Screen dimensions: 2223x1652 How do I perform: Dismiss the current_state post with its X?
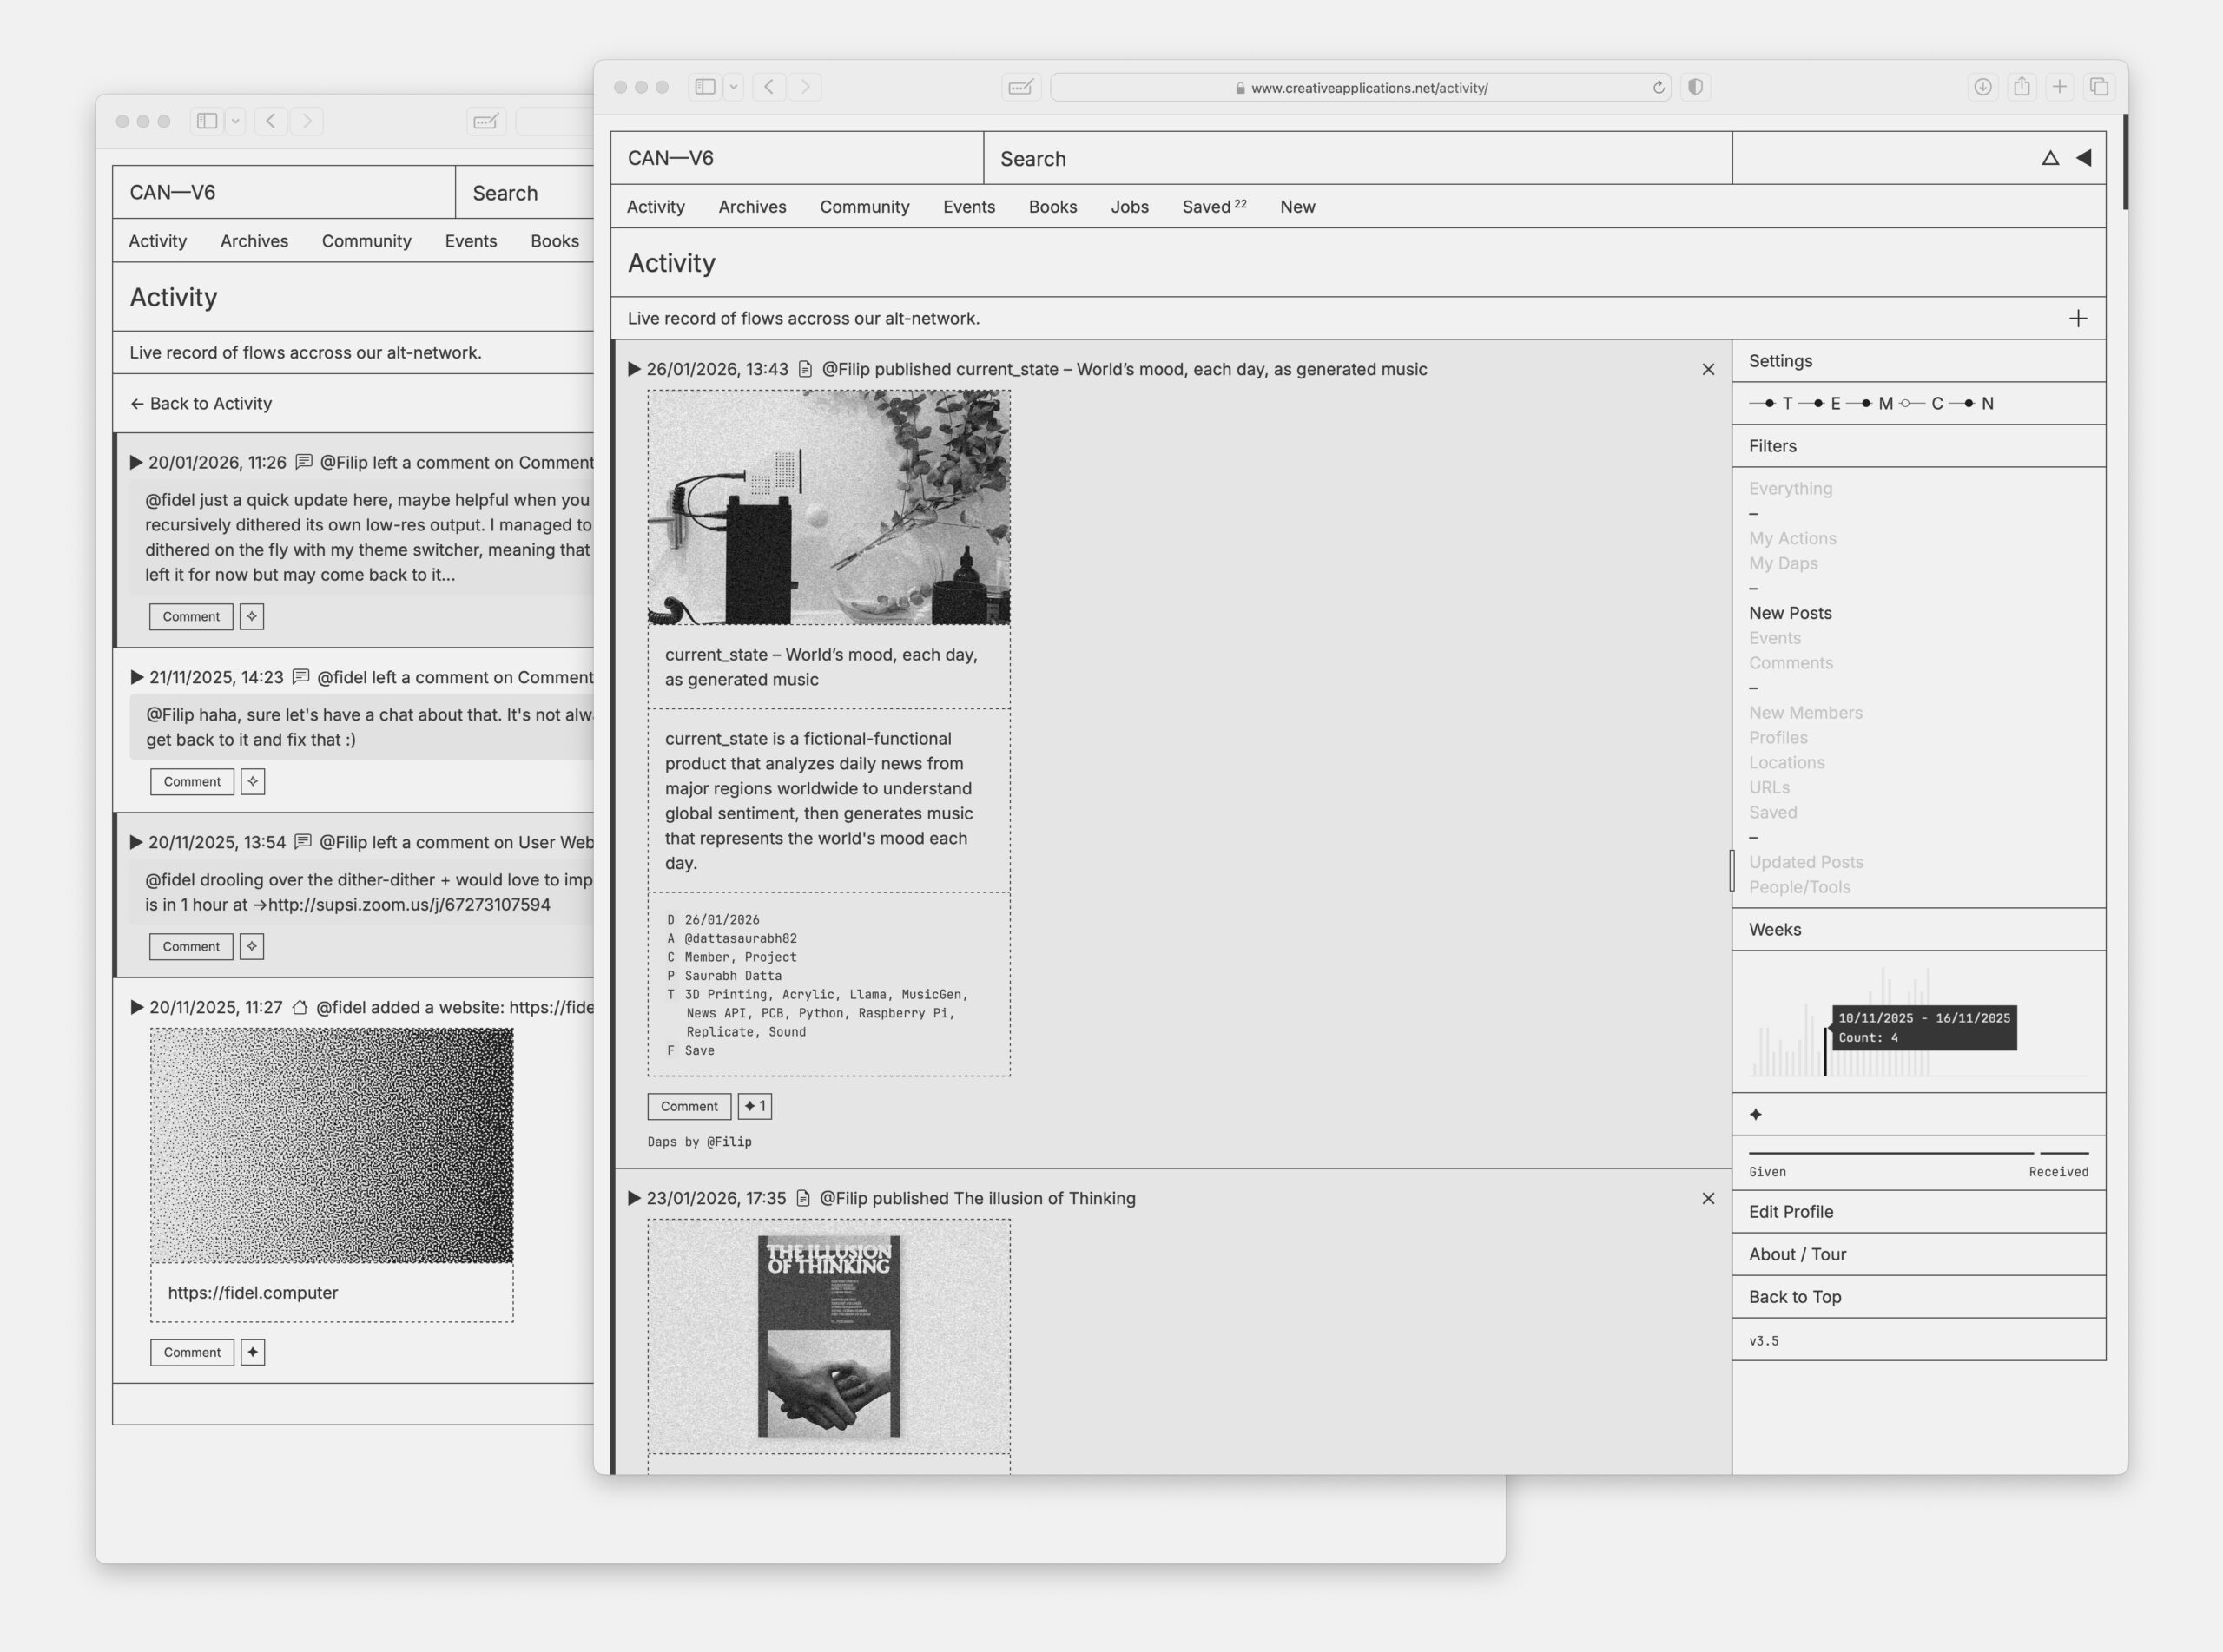(1708, 369)
